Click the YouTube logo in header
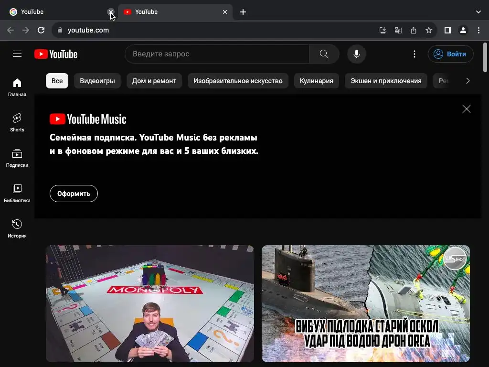 [x=56, y=54]
